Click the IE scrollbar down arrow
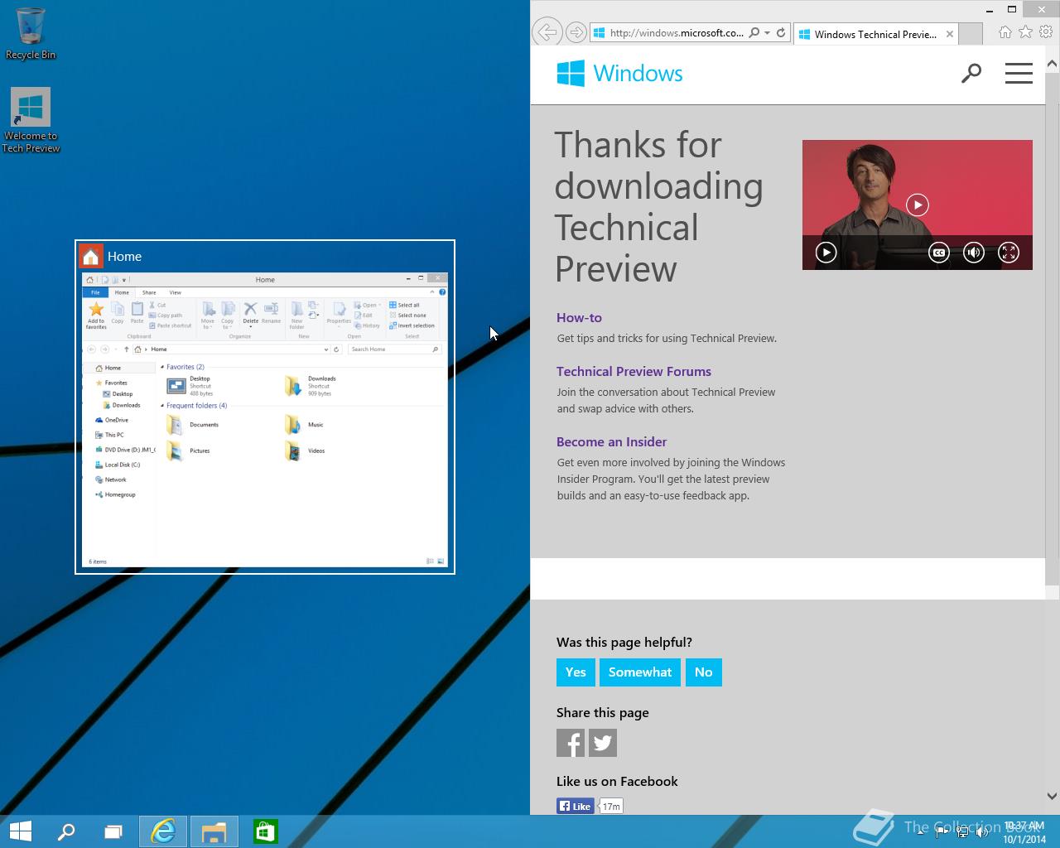The height and width of the screenshot is (848, 1060). [1052, 796]
